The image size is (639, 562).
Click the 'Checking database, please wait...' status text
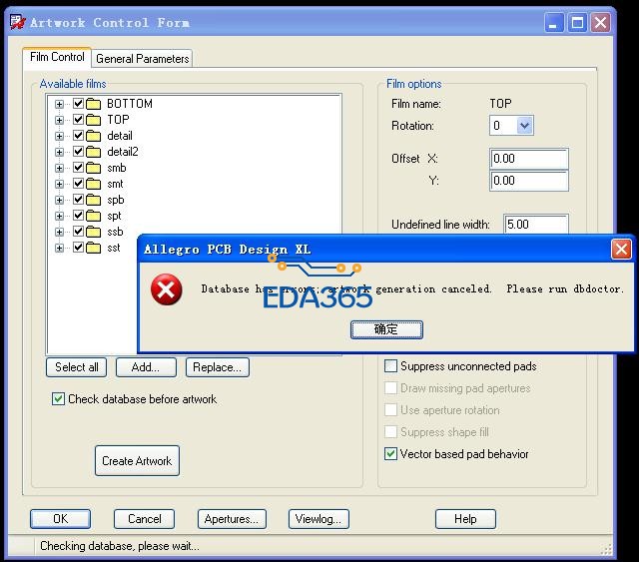coord(120,546)
